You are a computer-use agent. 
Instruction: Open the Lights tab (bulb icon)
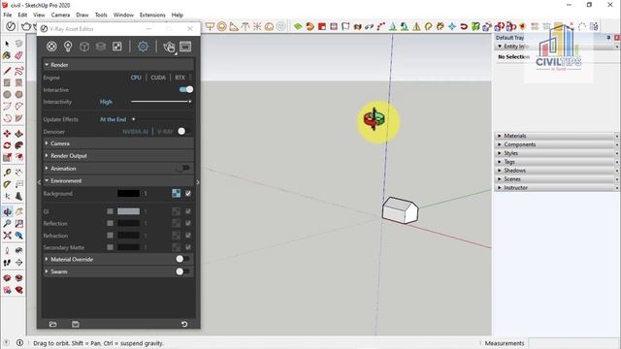pyautogui.click(x=68, y=47)
